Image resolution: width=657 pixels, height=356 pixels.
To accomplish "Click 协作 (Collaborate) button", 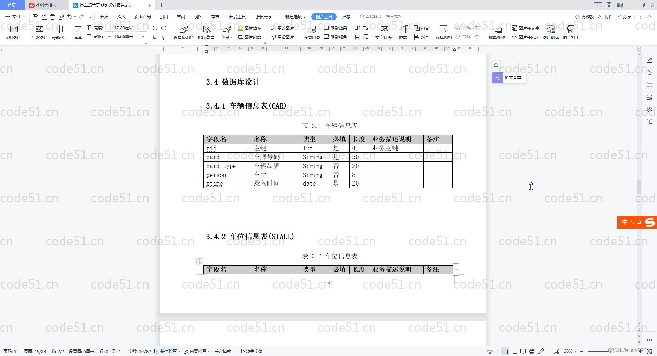I will (606, 17).
